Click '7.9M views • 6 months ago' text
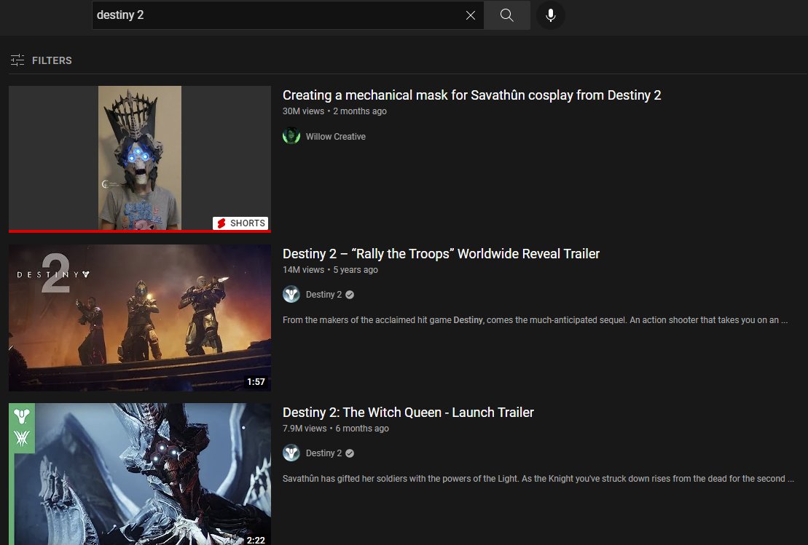 click(x=335, y=428)
